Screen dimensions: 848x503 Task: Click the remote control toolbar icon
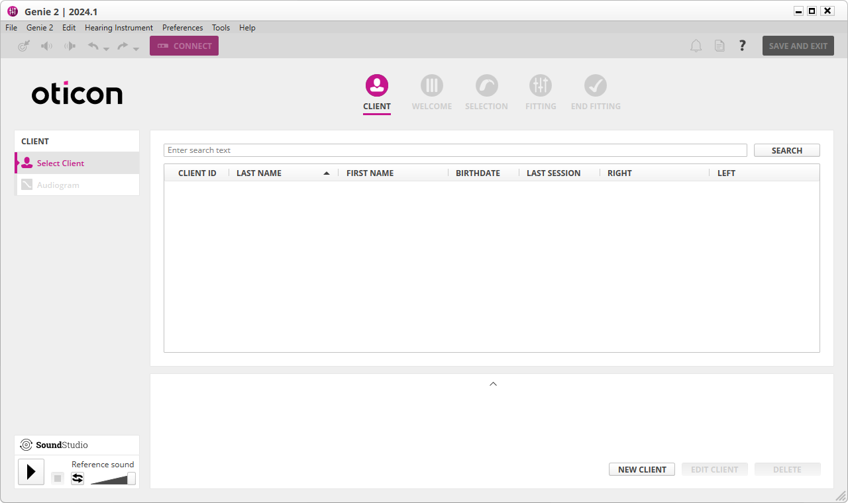pyautogui.click(x=24, y=46)
